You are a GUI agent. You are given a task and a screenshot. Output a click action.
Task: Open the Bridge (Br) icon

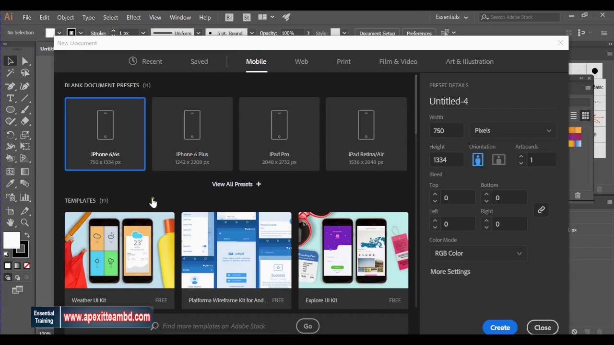click(229, 17)
